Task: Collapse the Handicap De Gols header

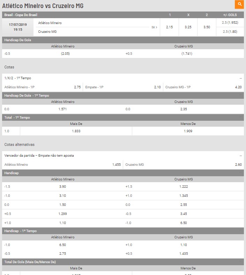Action: [x=240, y=40]
